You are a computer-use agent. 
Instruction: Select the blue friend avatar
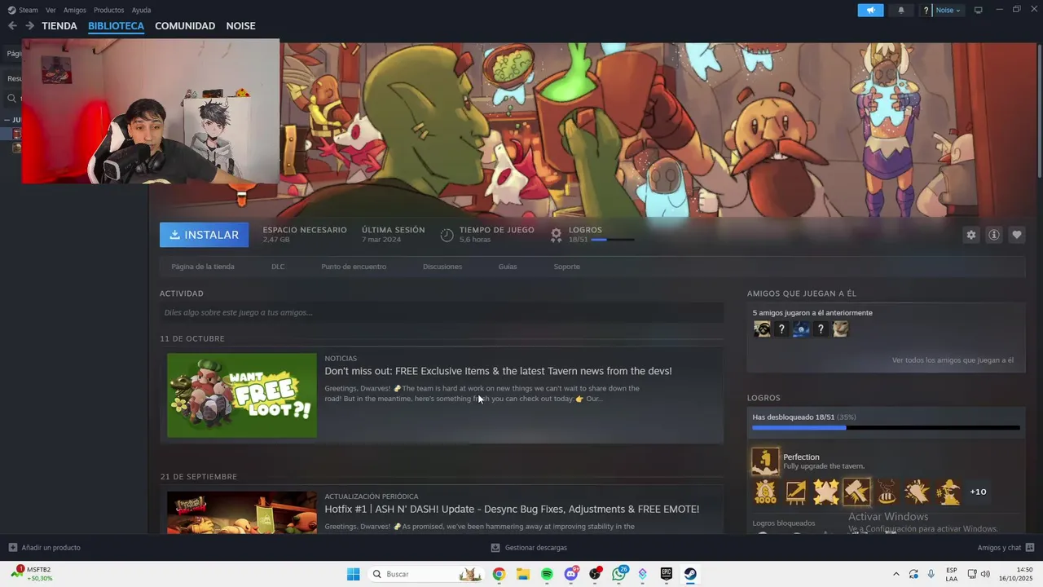click(801, 329)
